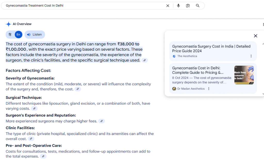Open source link for Severity of Gynecomastia
The height and width of the screenshot is (160, 264).
[78, 89]
